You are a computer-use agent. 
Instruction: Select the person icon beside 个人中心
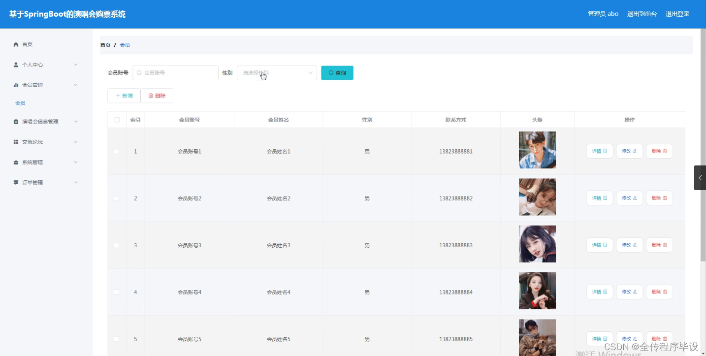tap(15, 64)
